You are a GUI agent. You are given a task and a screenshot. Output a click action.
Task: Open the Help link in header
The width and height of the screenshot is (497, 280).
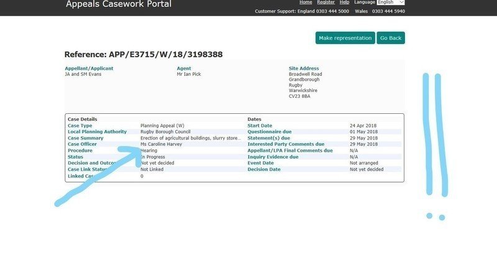(x=344, y=2)
